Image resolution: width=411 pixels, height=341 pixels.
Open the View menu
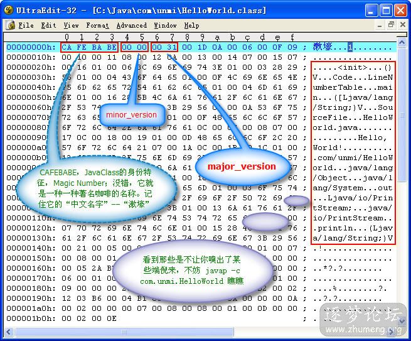(71, 26)
